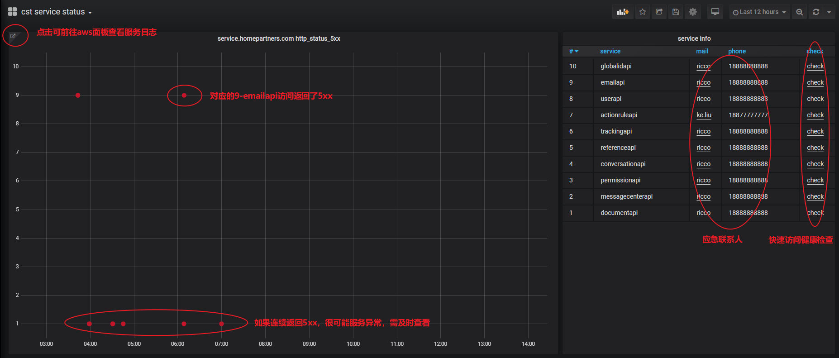The image size is (839, 358).
Task: Click check link for trackingapi
Action: [815, 131]
